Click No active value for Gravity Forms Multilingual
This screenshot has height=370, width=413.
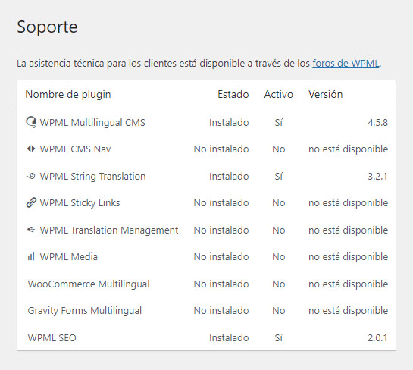pyautogui.click(x=279, y=311)
